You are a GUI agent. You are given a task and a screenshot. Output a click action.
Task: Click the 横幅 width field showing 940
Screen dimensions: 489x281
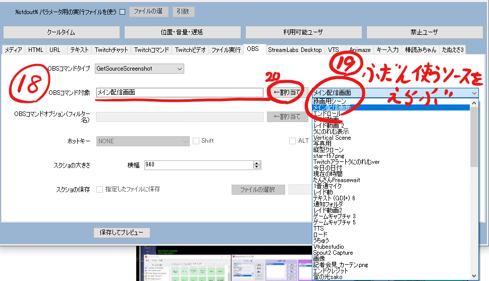click(199, 165)
